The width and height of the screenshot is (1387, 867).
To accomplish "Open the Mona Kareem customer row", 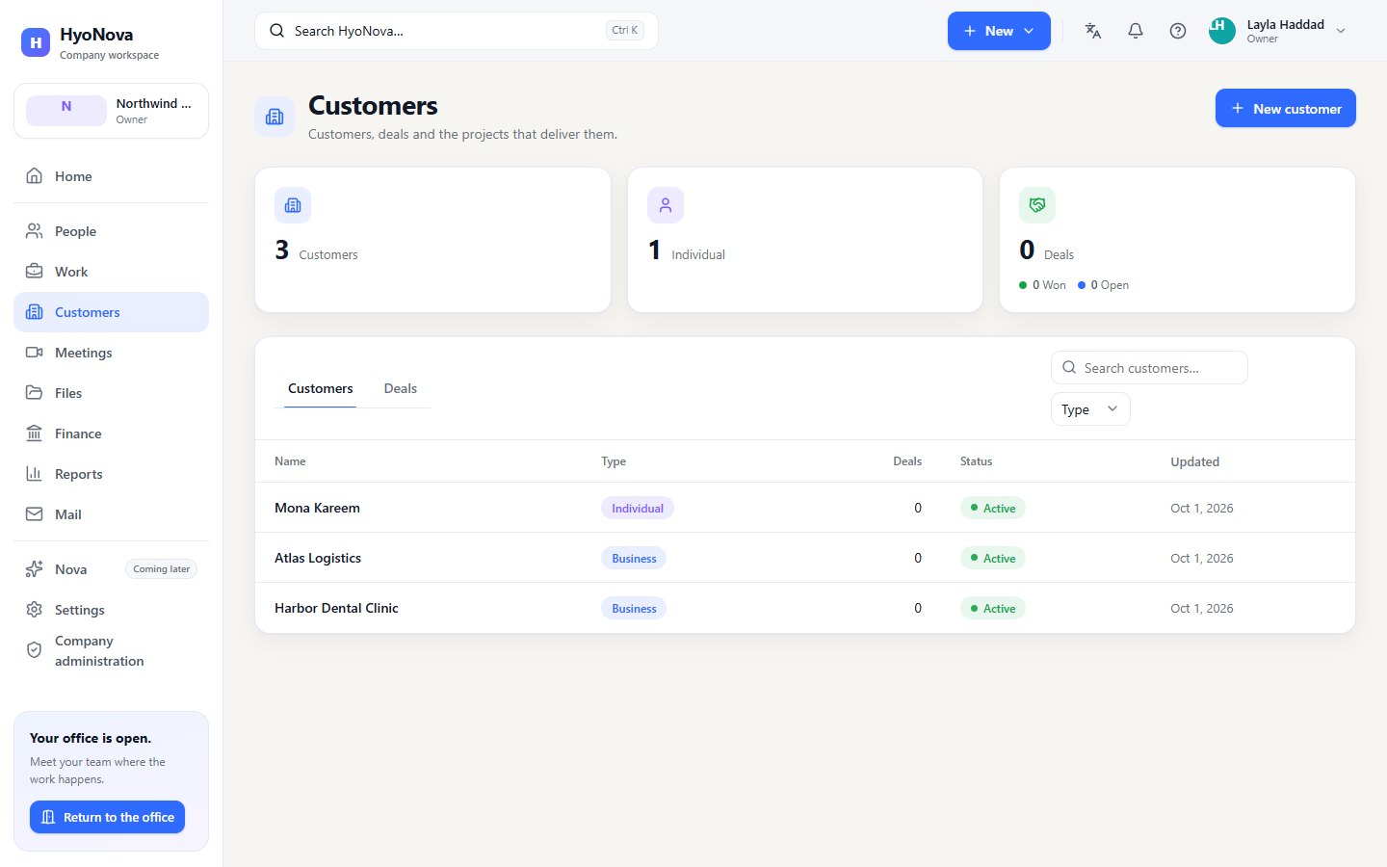I will click(805, 508).
